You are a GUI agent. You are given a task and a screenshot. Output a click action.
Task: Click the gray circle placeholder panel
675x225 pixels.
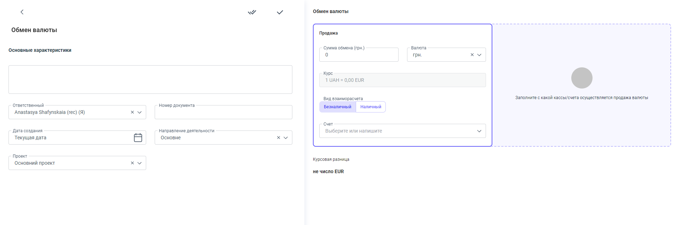582,78
